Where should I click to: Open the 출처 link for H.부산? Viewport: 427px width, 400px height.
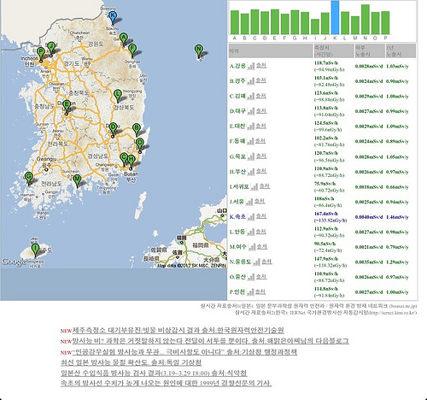point(261,171)
